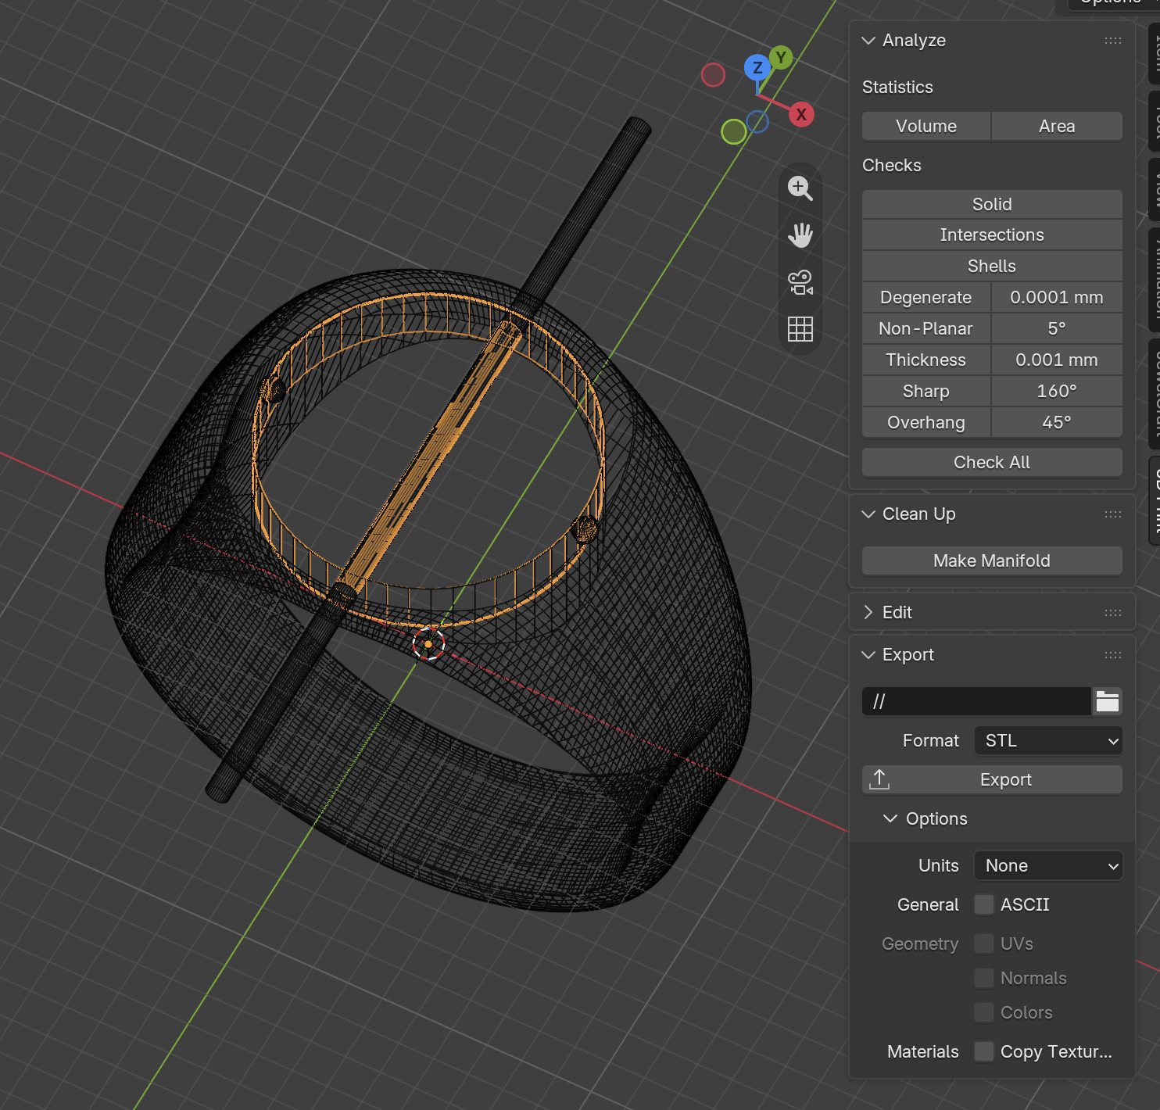The height and width of the screenshot is (1110, 1160).
Task: Open the export folder browser icon
Action: (1108, 701)
